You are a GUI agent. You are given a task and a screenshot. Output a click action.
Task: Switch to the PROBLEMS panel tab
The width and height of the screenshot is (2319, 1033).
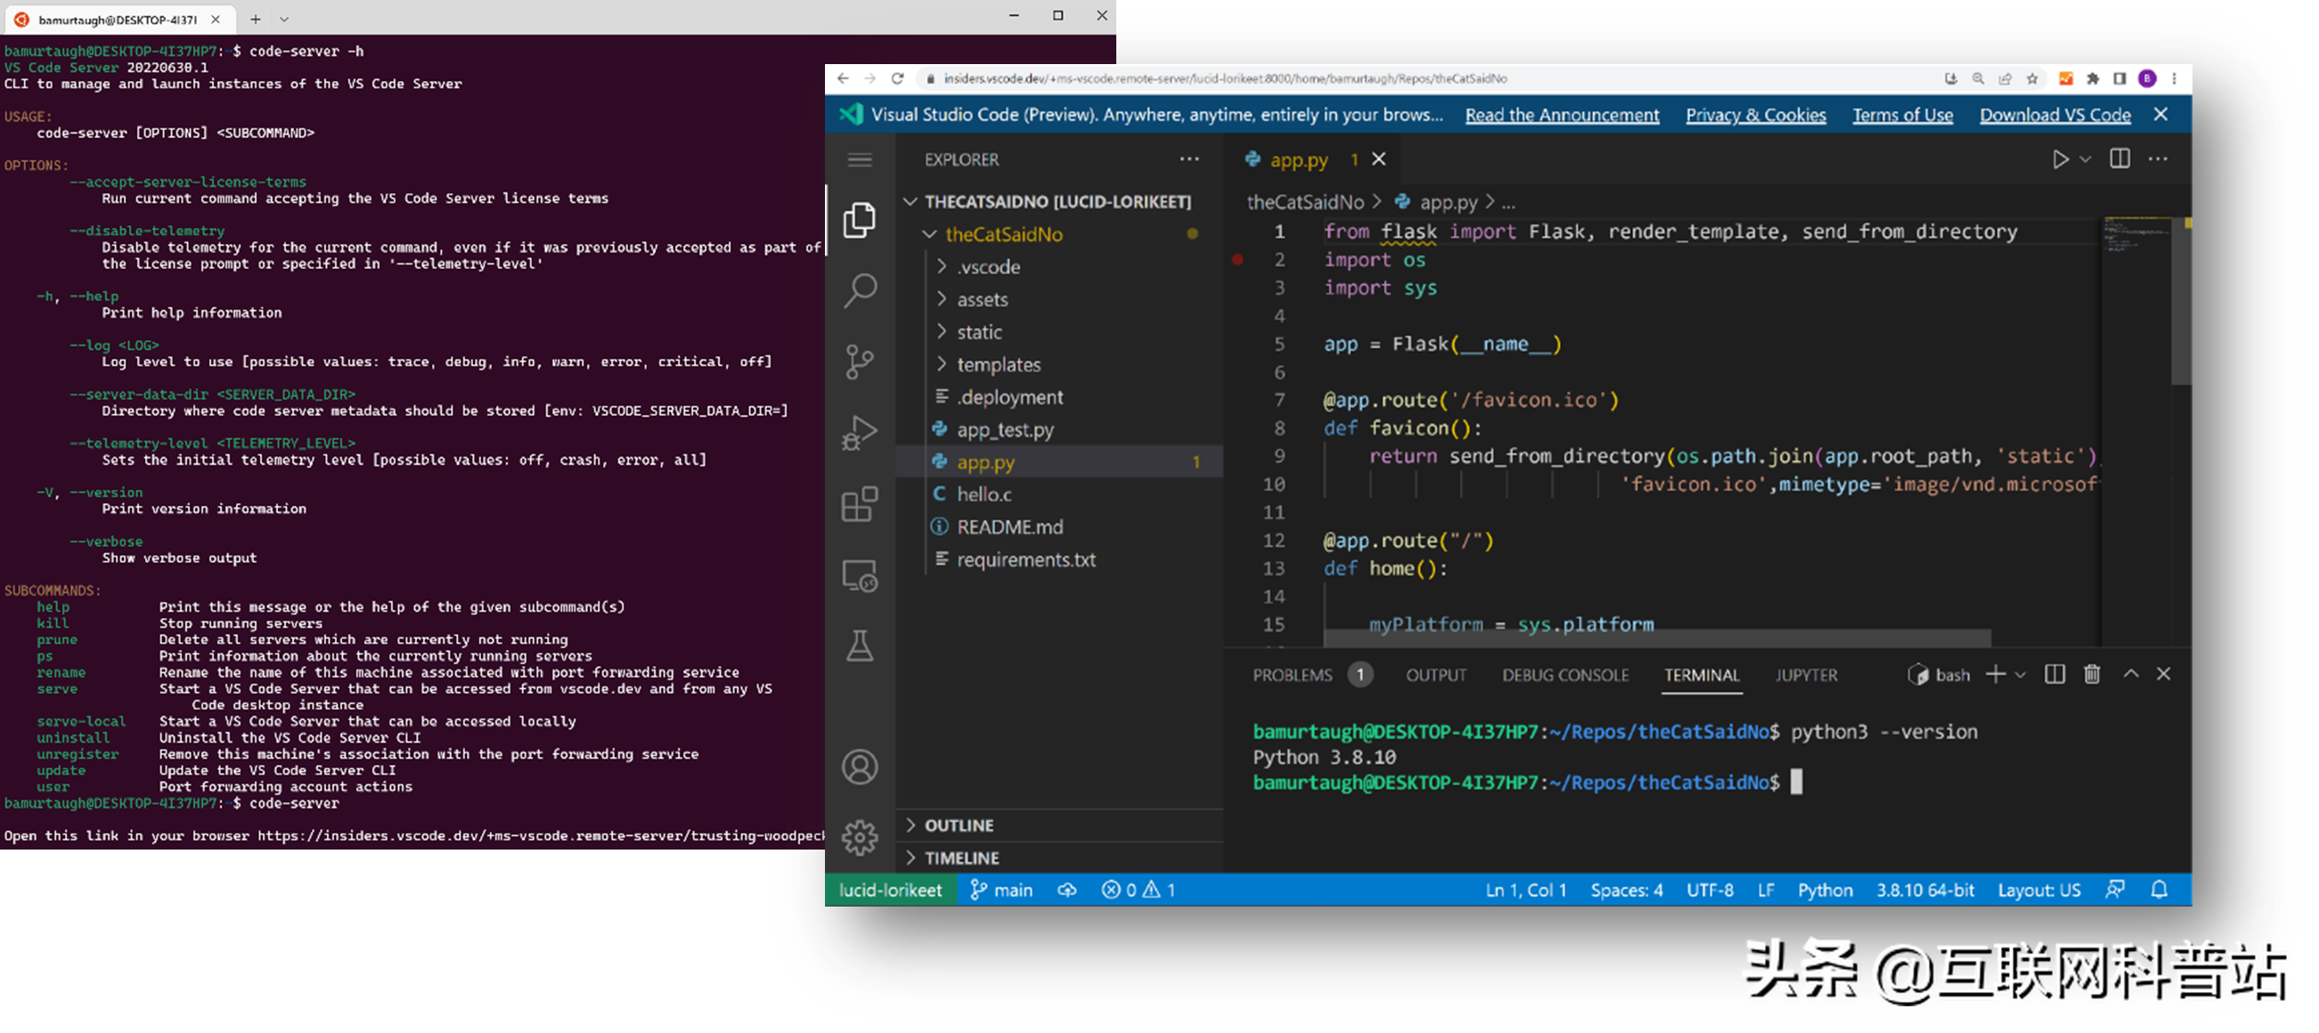(x=1292, y=675)
